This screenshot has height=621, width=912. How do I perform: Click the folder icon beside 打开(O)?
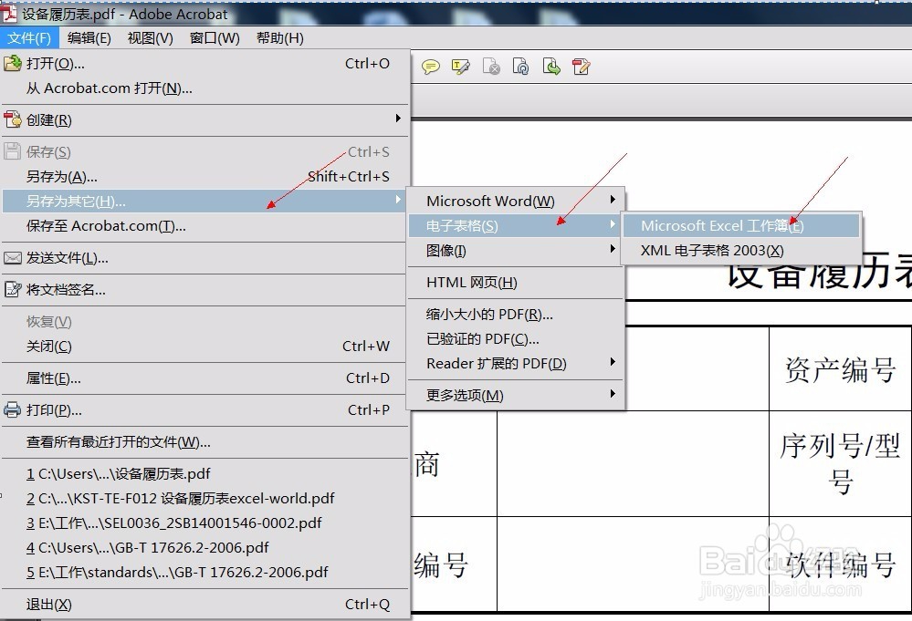coord(12,63)
